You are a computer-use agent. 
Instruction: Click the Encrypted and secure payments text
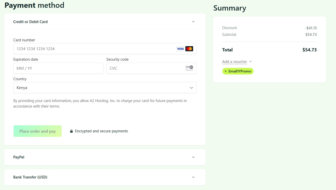pyautogui.click(x=101, y=131)
